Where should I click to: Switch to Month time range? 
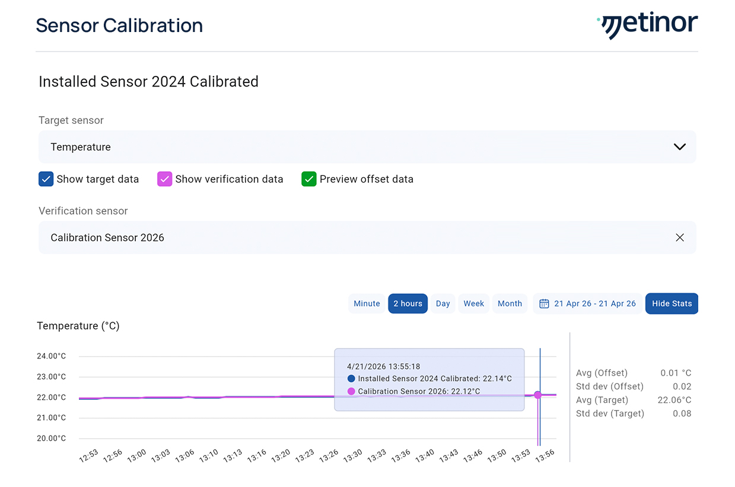pyautogui.click(x=510, y=303)
